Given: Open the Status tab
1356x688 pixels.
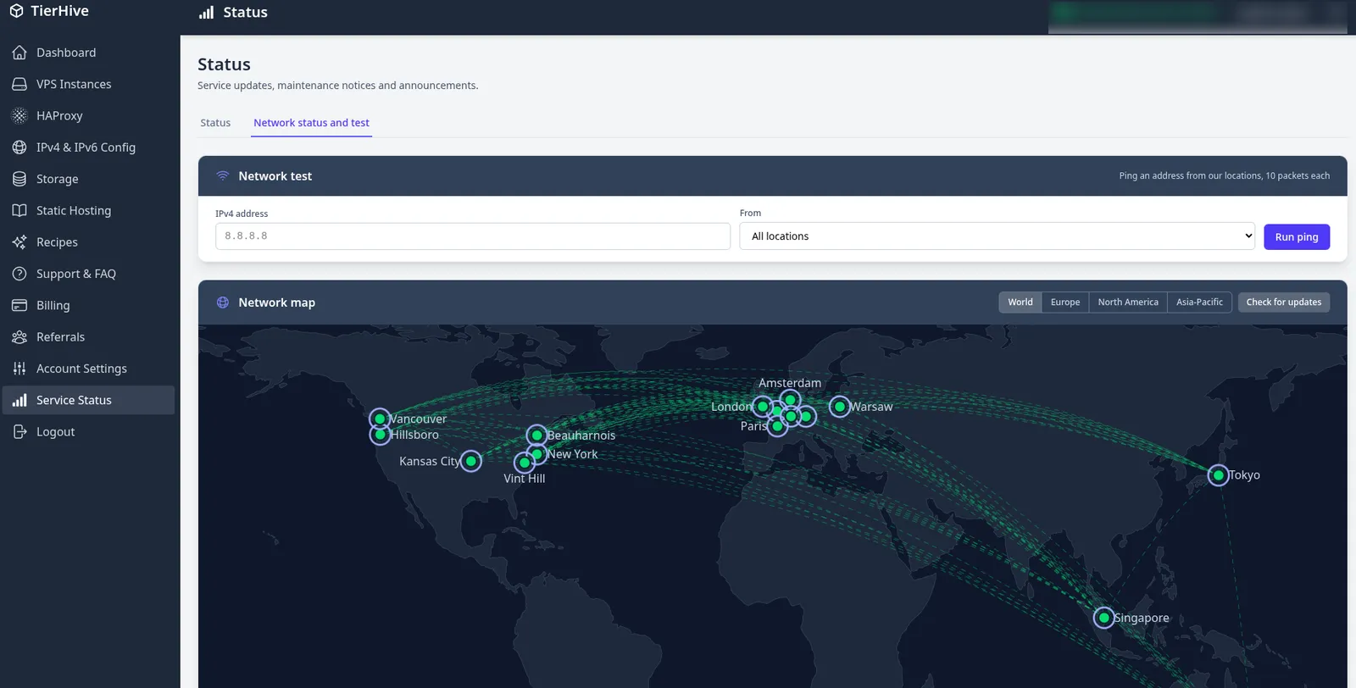Looking at the screenshot, I should 215,123.
